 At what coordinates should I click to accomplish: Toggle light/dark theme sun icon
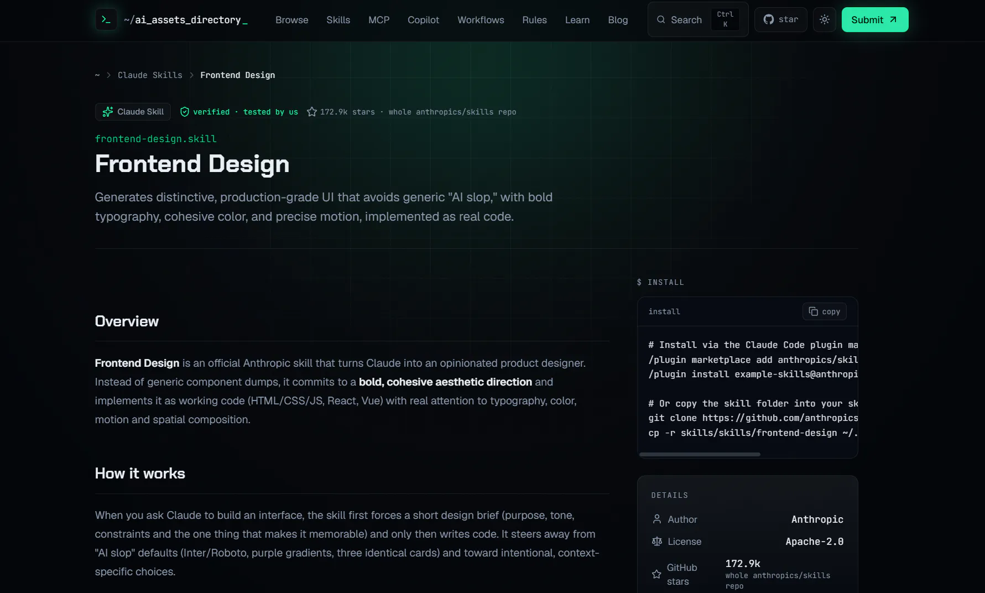(x=825, y=19)
